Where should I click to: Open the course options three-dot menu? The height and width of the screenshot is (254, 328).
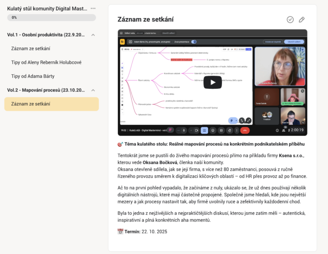pos(93,8)
